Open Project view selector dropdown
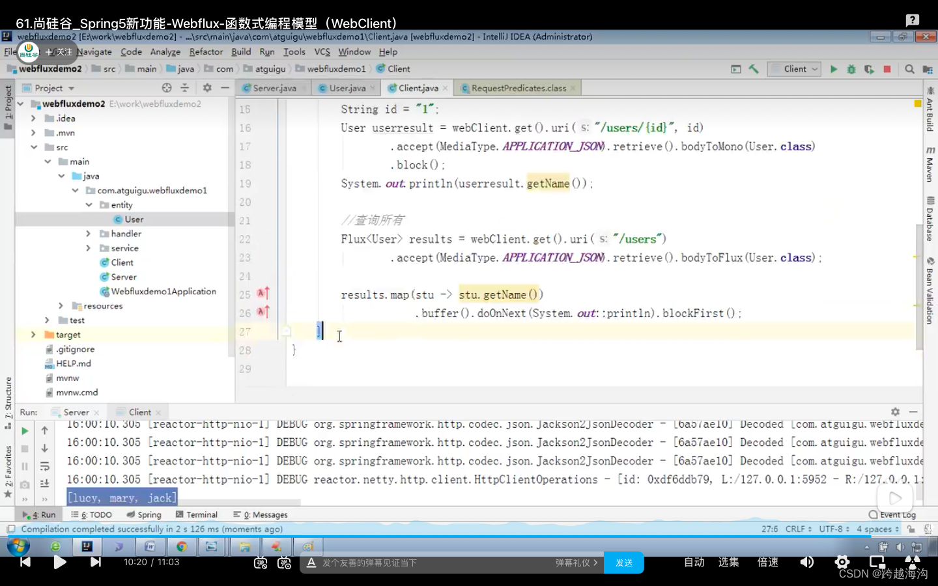Image resolution: width=938 pixels, height=586 pixels. (49, 88)
